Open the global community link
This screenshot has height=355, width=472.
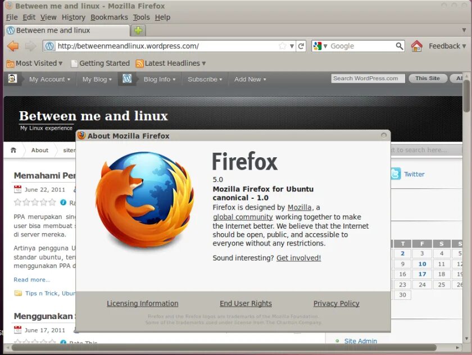coord(243,217)
